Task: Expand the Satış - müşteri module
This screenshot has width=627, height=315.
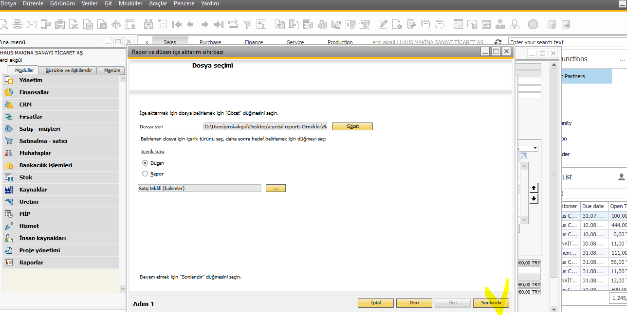Action: (x=39, y=129)
